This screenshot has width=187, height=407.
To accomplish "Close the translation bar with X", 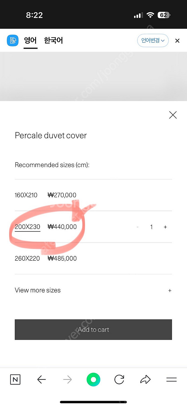I will pyautogui.click(x=177, y=41).
